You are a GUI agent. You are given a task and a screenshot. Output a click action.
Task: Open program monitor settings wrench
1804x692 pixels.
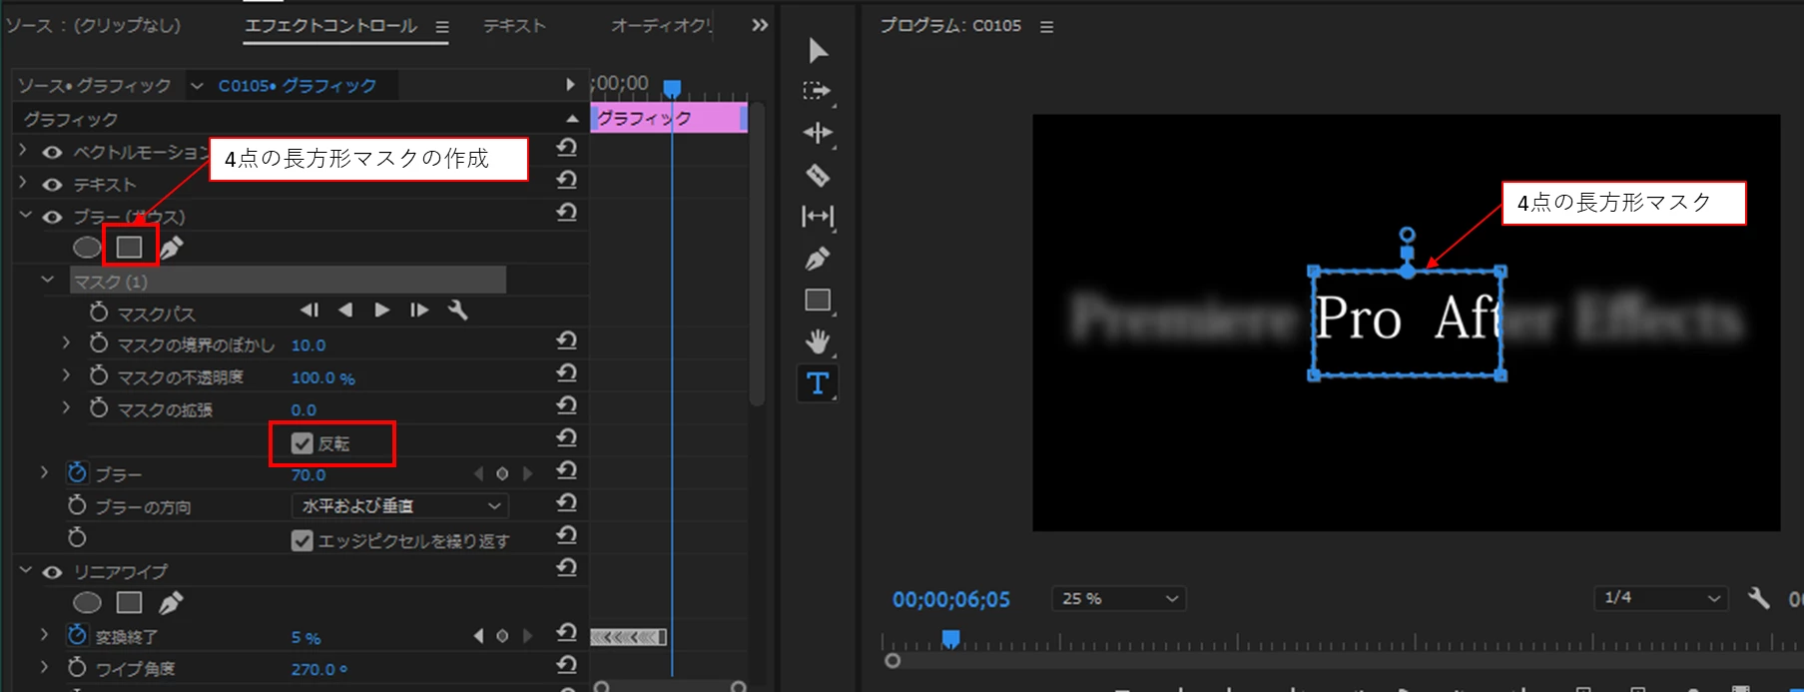[1759, 598]
